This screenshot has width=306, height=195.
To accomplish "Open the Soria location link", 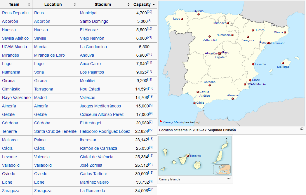I will click(39, 72).
